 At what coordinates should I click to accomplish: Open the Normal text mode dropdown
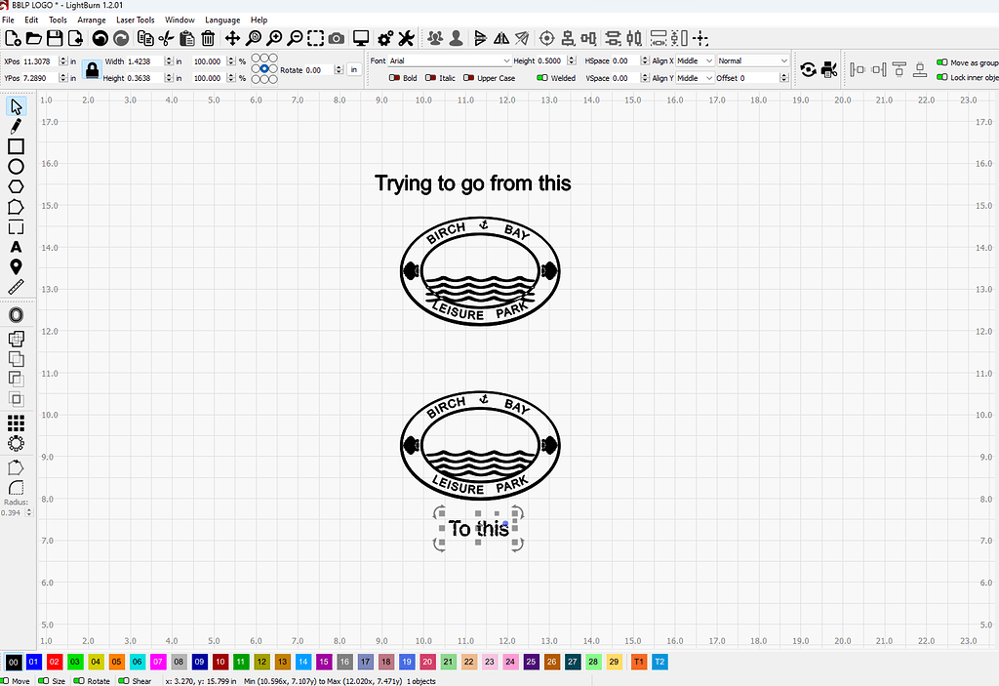(x=751, y=60)
